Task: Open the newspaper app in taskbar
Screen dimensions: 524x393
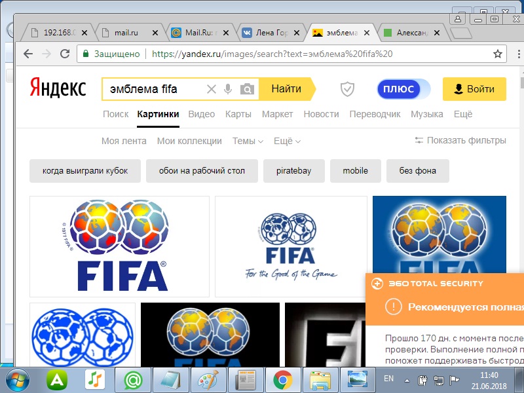Action: [246, 380]
